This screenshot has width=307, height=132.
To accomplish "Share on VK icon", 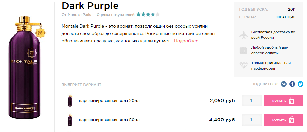I will 284,84.
